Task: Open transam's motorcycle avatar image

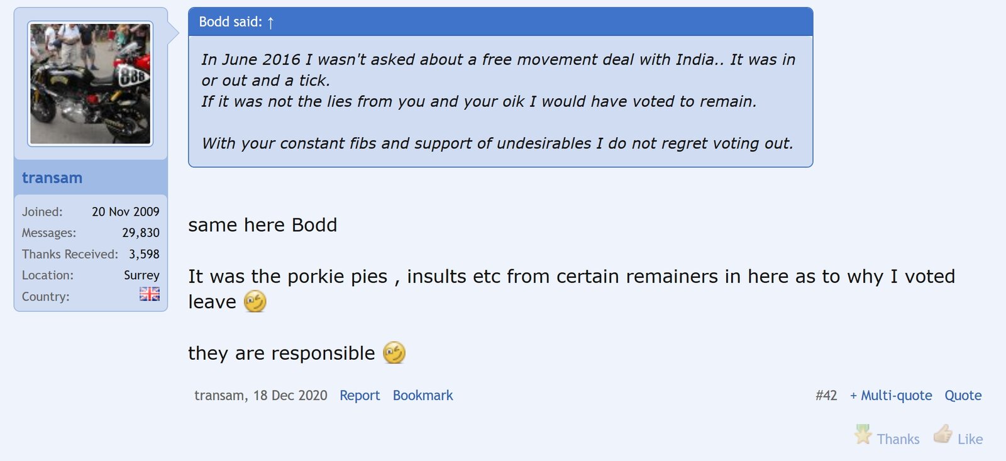Action: coord(91,84)
